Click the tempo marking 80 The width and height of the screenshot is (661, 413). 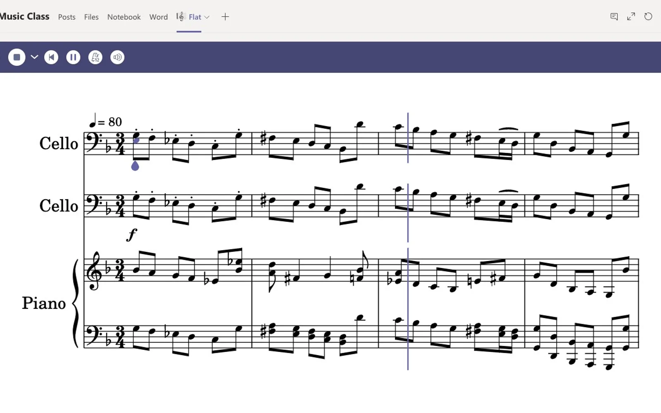click(x=115, y=122)
